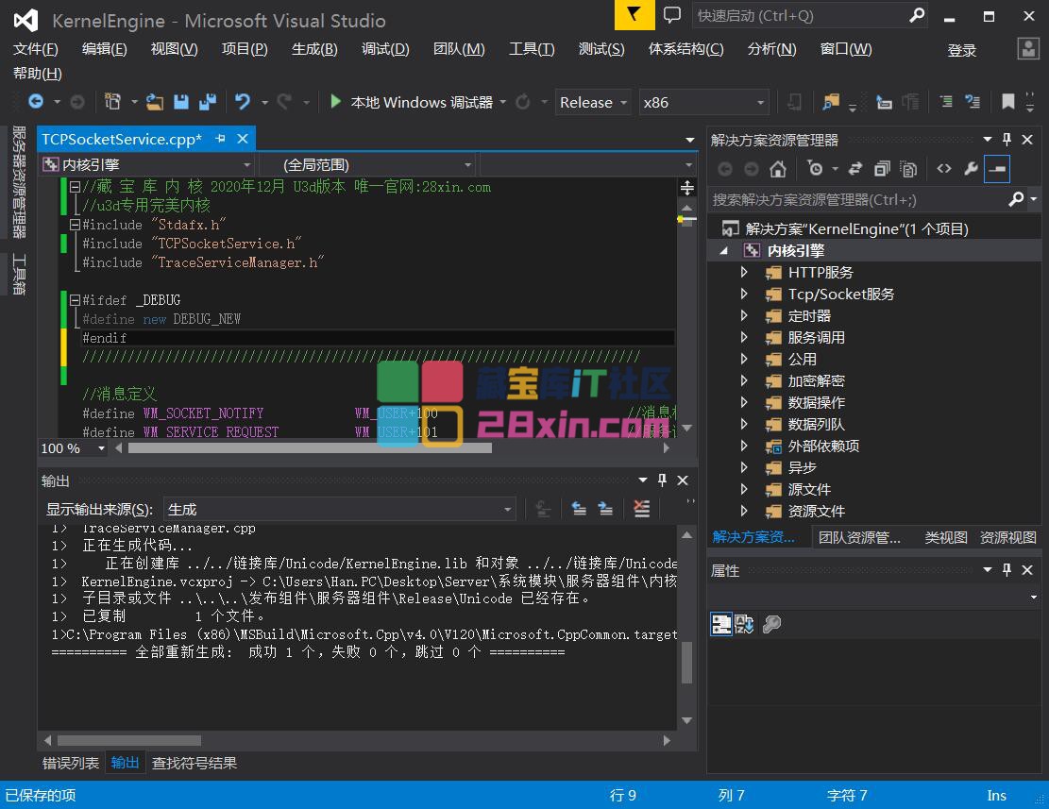Viewport: 1049px width, 809px height.
Task: Toggle categorized view in Properties panel
Action: [x=721, y=624]
